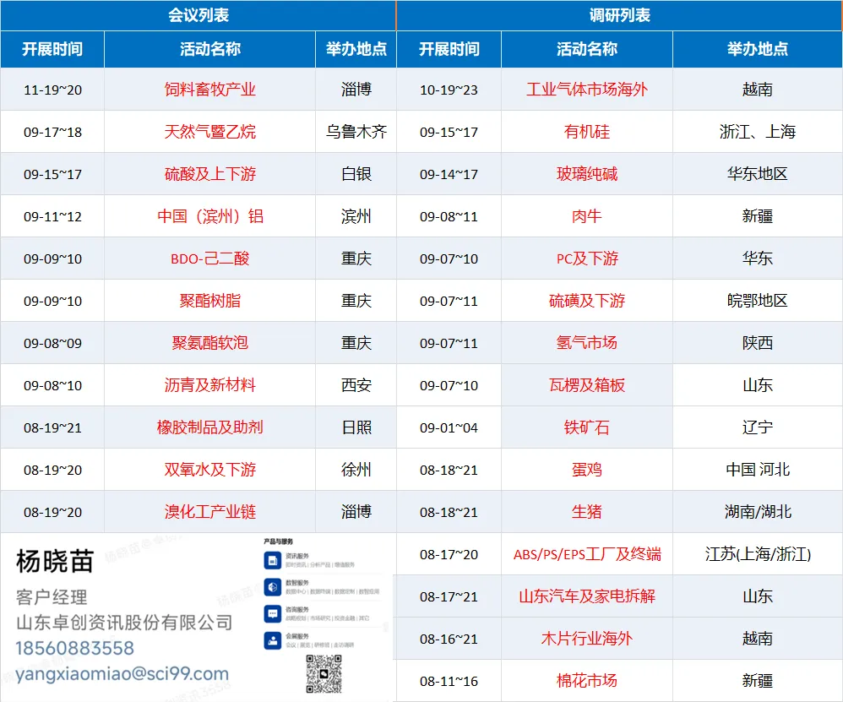The image size is (843, 702).
Task: Click the 咨询服务 chat bubble icon
Action: [x=273, y=614]
